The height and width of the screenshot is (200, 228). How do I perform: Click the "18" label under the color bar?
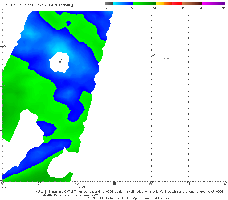[x=132, y=8]
